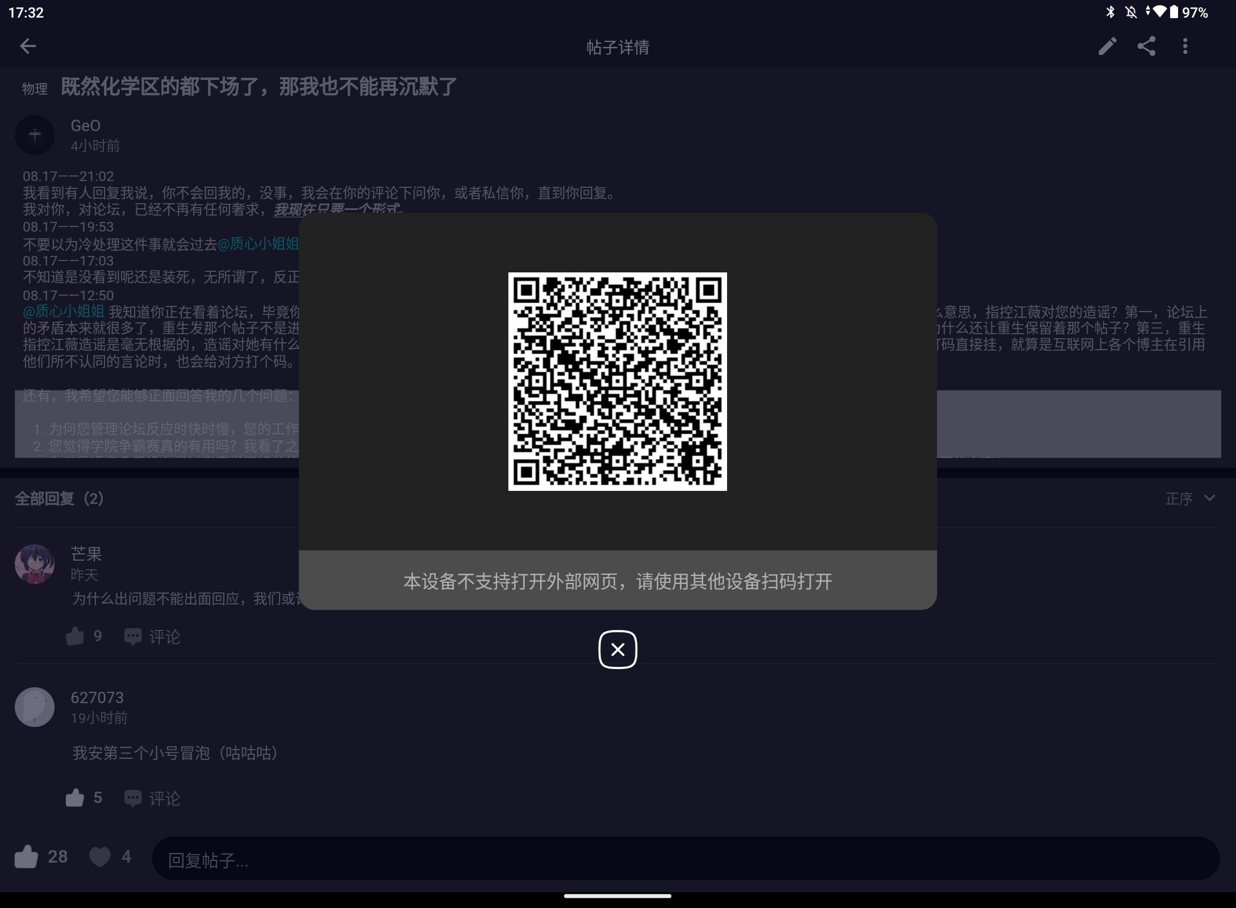This screenshot has width=1236, height=908.
Task: Open the three-dot more menu
Action: pyautogui.click(x=1185, y=46)
